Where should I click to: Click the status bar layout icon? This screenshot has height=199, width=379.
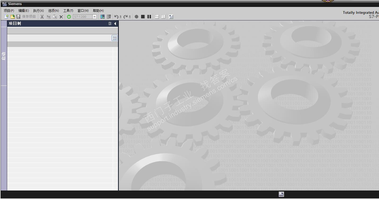tap(281, 194)
